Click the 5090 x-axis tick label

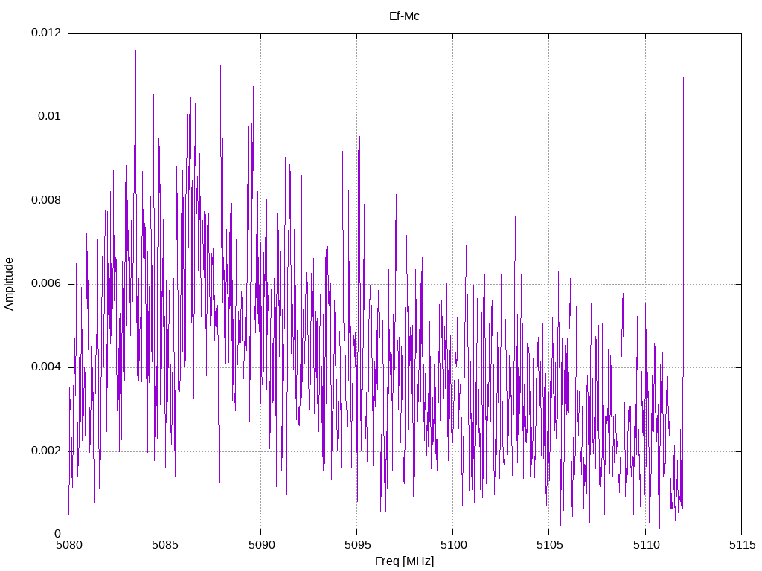(x=261, y=545)
